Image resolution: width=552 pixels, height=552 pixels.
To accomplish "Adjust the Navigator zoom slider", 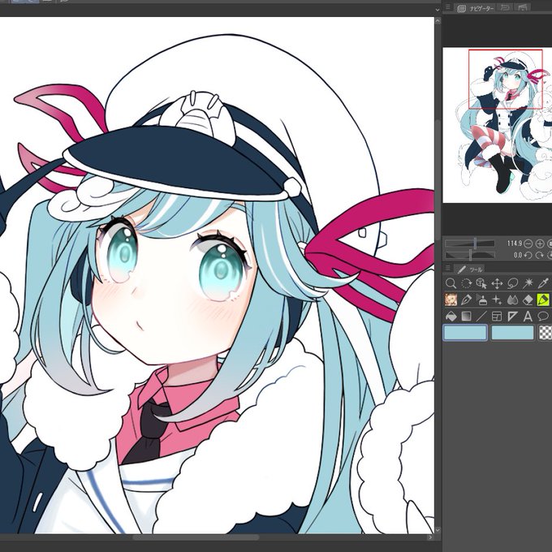I will [x=470, y=244].
